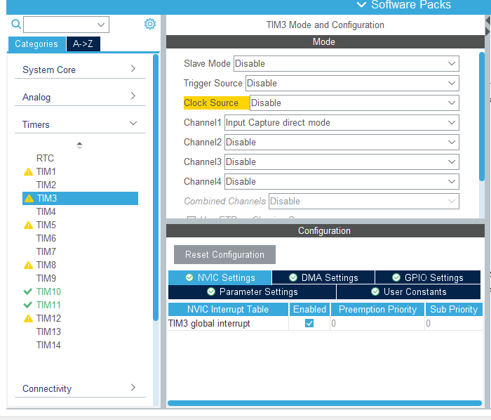This screenshot has width=491, height=420.
Task: Open the Clock Source dropdown
Action: [x=354, y=103]
